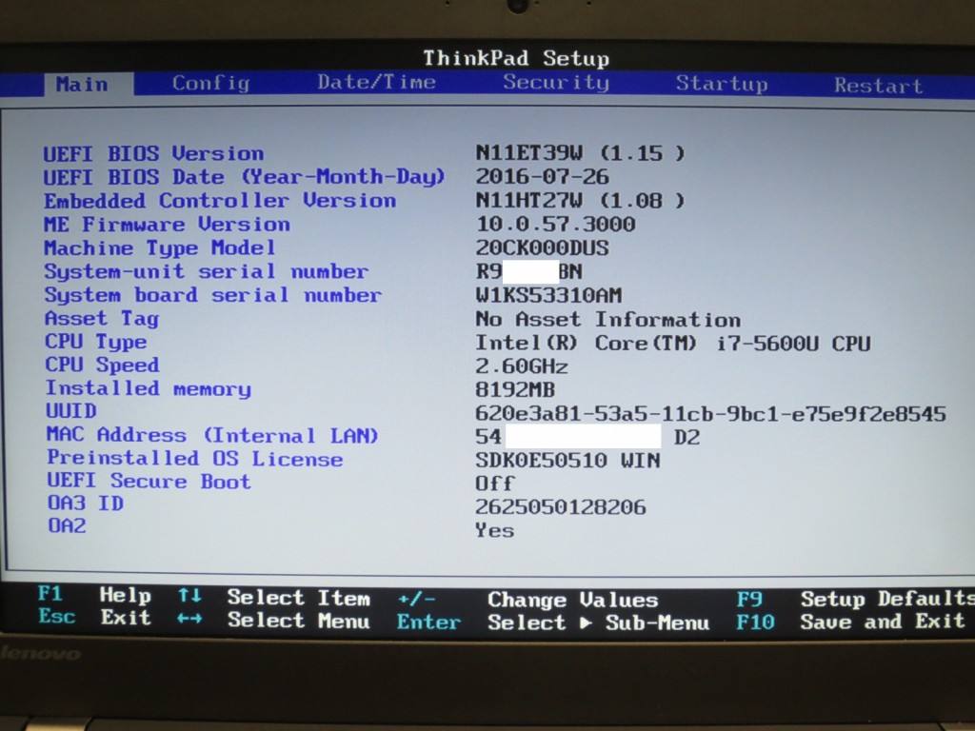Viewport: 975px width, 731px height.
Task: Click the left/right arrows Select Menu hint
Action: (x=273, y=621)
